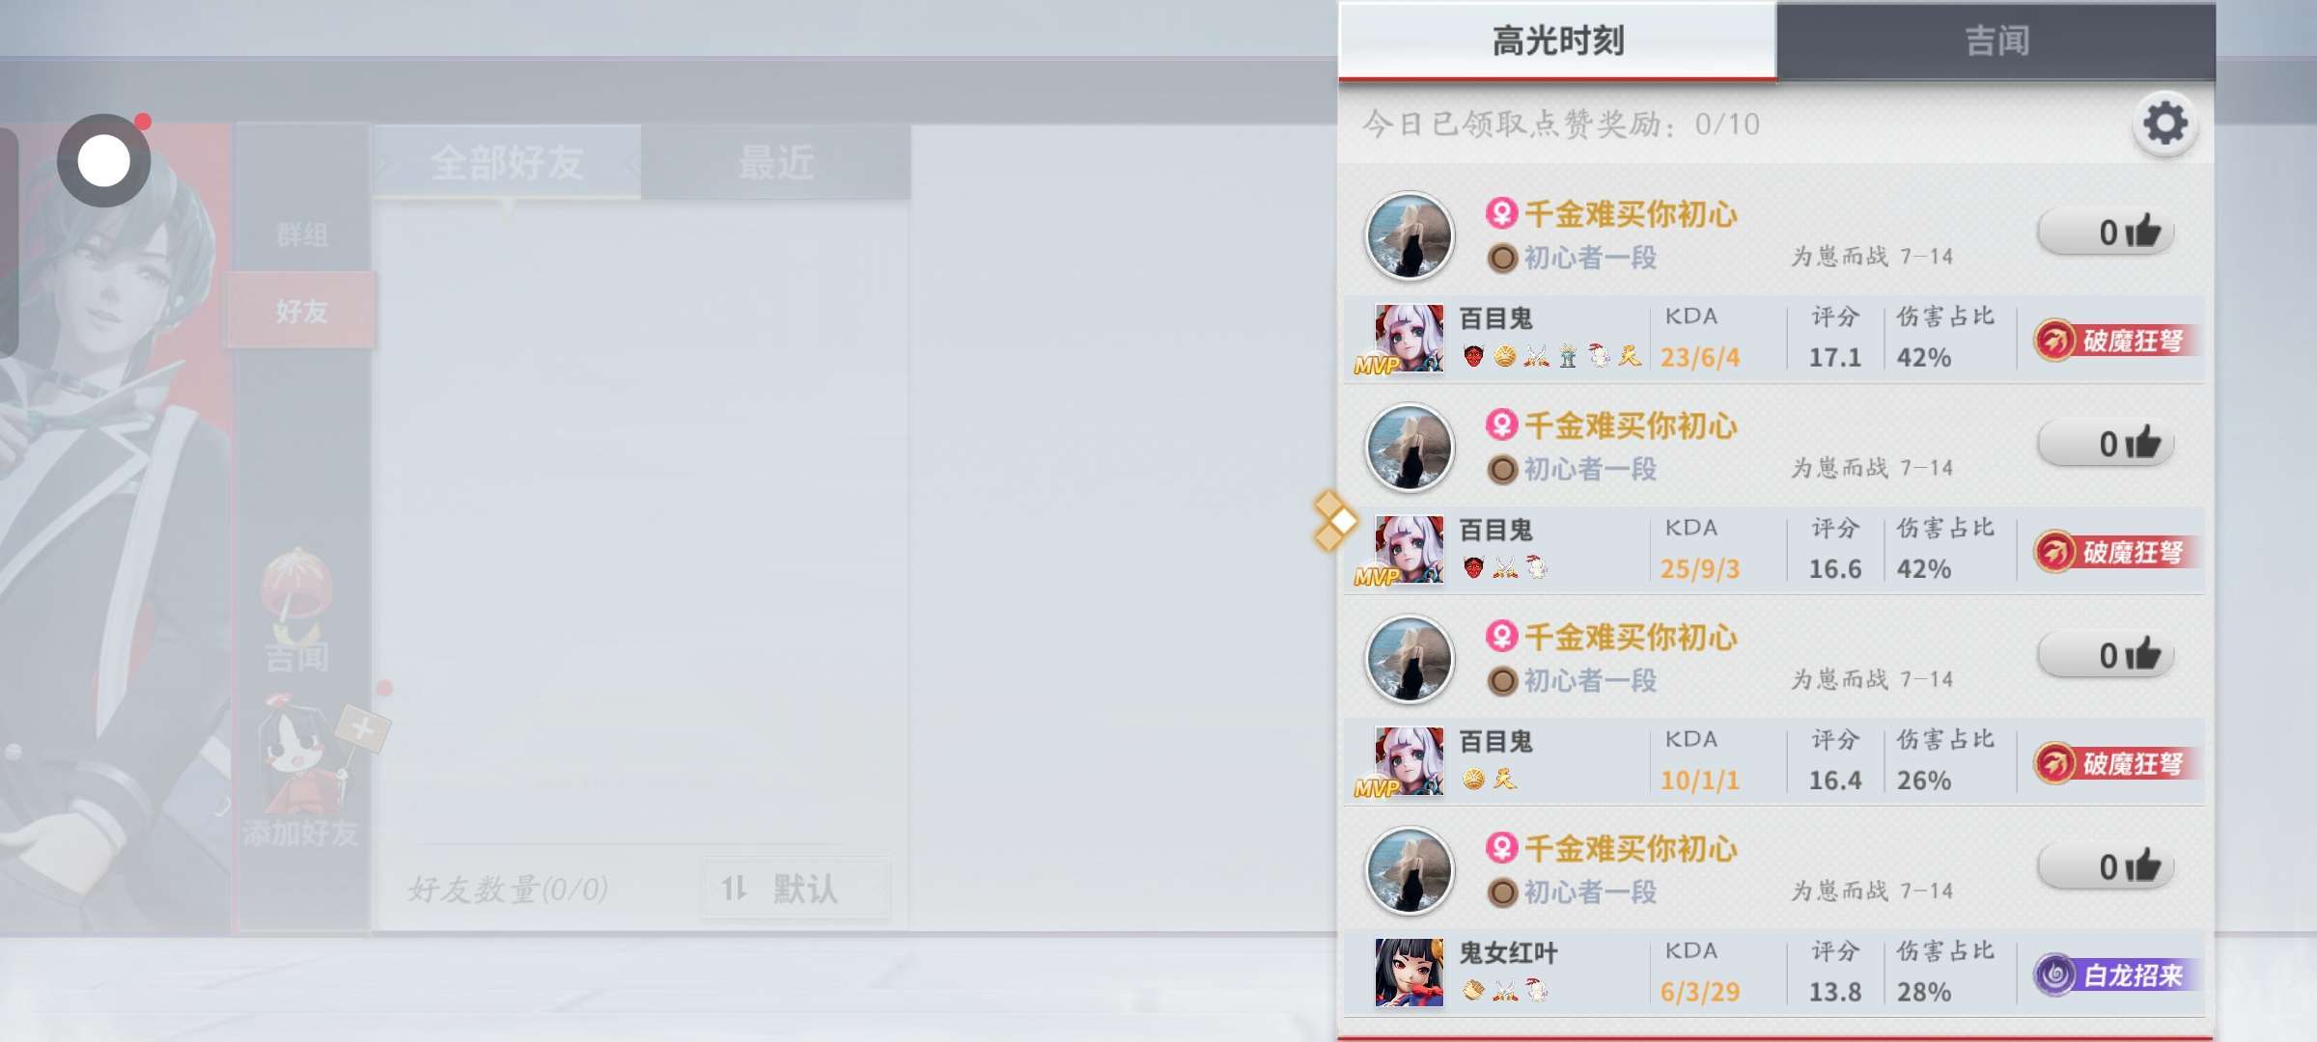Tap the thumbs-up for the 鬼女红叶 highlight
This screenshot has width=2317, height=1042.
coord(2106,866)
